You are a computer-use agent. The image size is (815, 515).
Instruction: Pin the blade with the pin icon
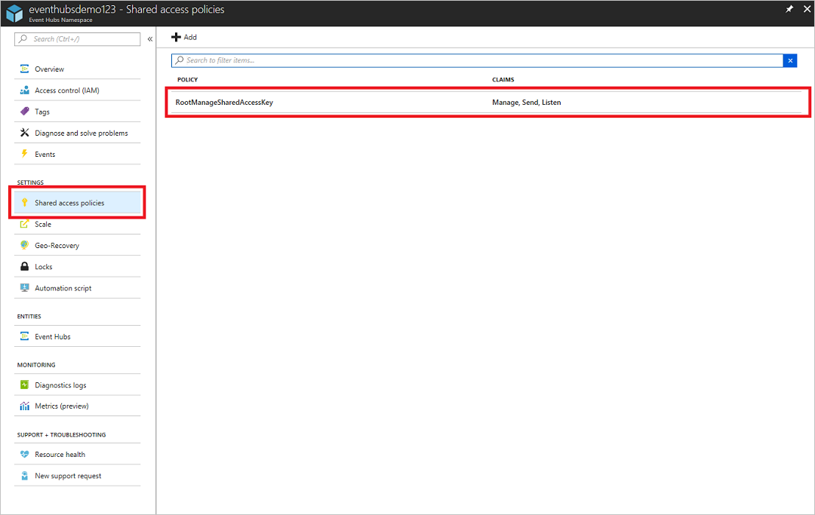click(789, 9)
